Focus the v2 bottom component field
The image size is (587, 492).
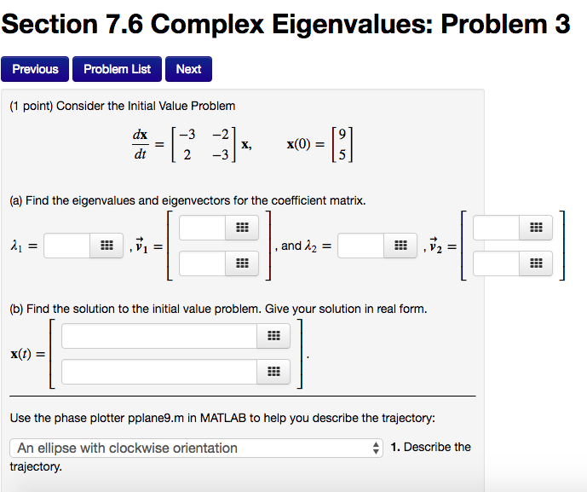[x=496, y=263]
